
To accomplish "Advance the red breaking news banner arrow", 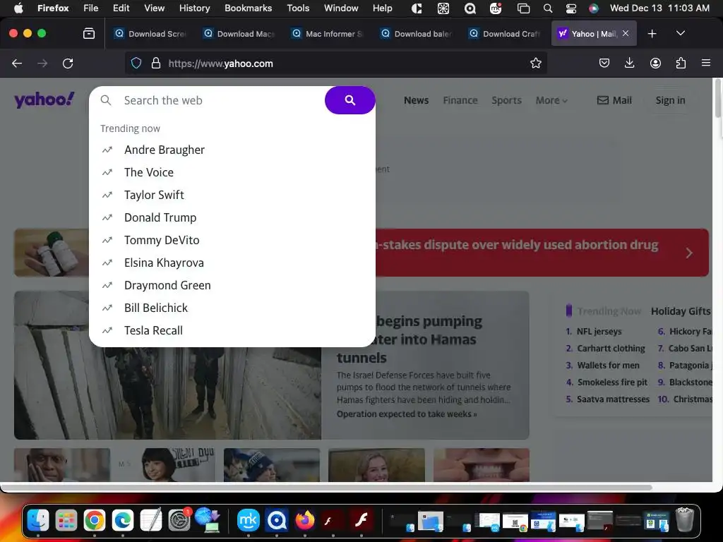I will 689,253.
